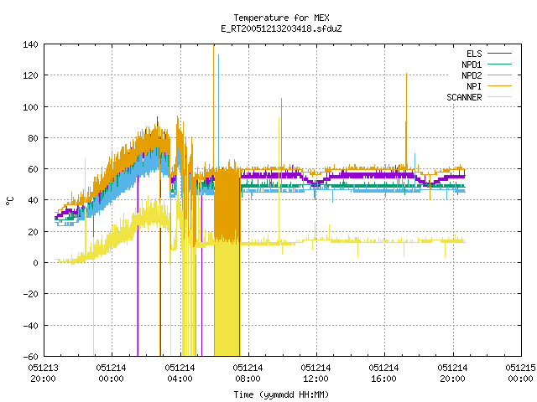Screen dimensions: 537x402
Task: Click the solid yellow SCANNER block before 08:00
Action: pos(227,299)
